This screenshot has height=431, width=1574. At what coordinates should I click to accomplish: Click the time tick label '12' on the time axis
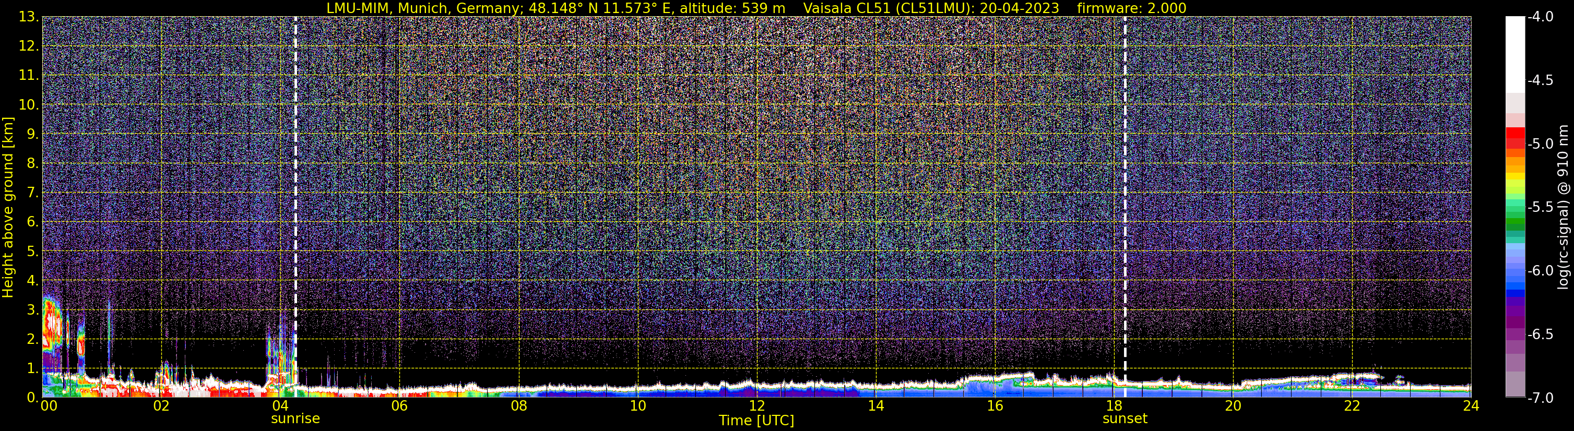756,406
